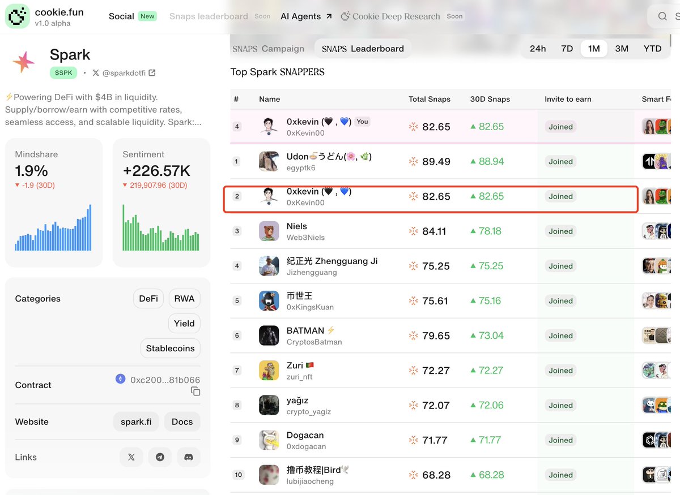Click the snaps icon beside 89.49
This screenshot has height=495, width=680.
414,162
